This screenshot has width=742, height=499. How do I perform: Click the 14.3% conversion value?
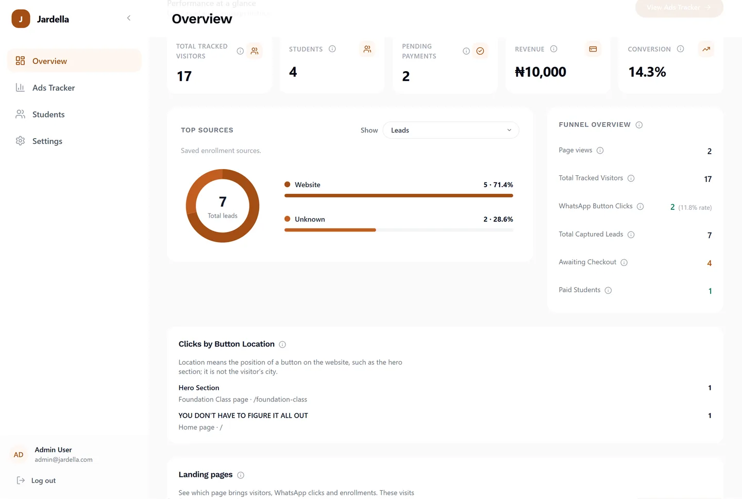[x=647, y=72]
